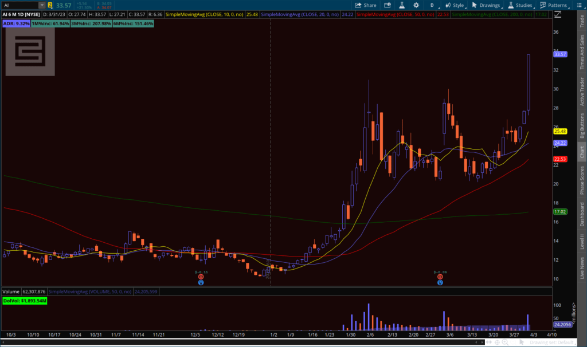Click the 24.2056 volume average bubble
The image size is (587, 347).
(562, 325)
